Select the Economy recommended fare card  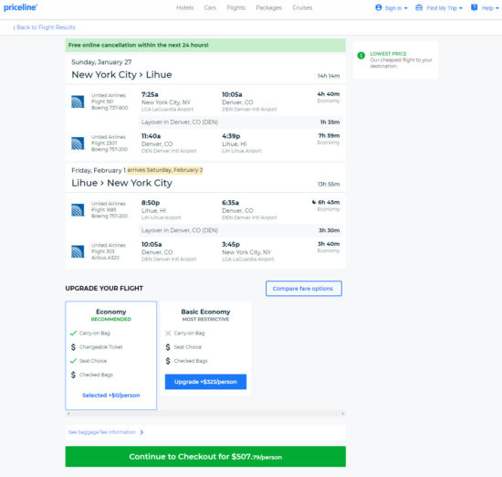click(111, 355)
